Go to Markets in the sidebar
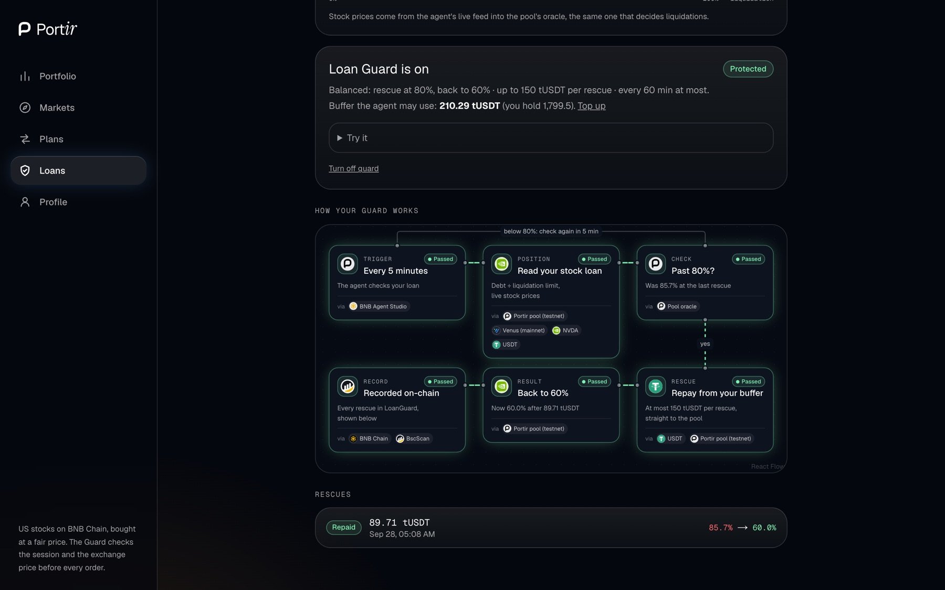945x590 pixels. click(x=78, y=108)
